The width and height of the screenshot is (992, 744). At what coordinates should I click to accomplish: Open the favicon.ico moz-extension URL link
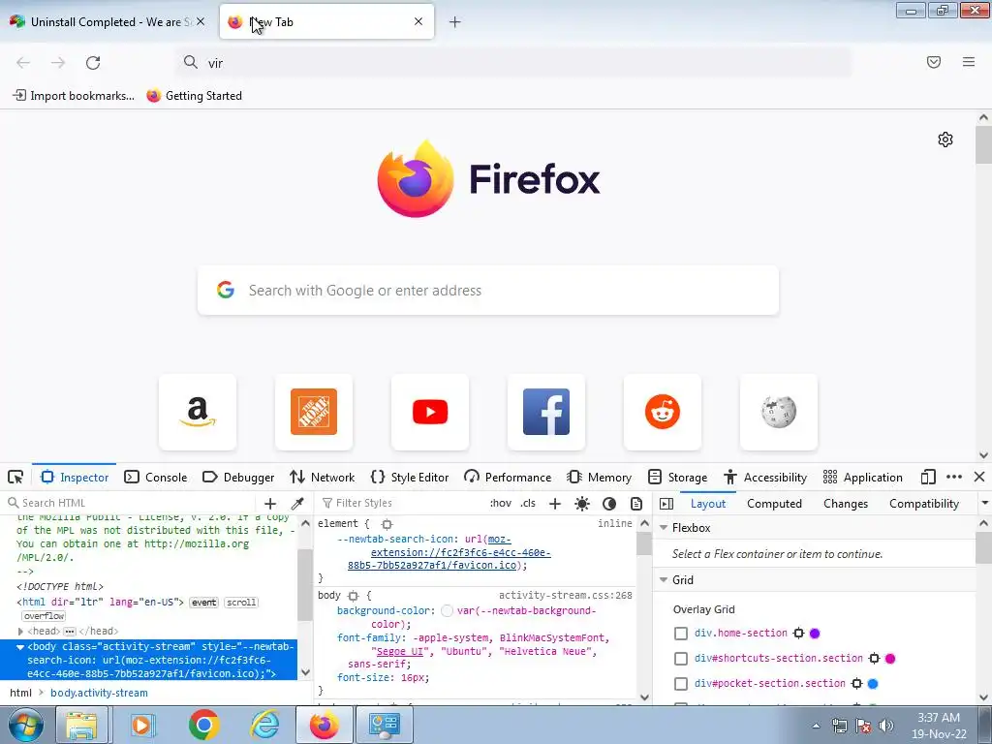click(x=449, y=552)
